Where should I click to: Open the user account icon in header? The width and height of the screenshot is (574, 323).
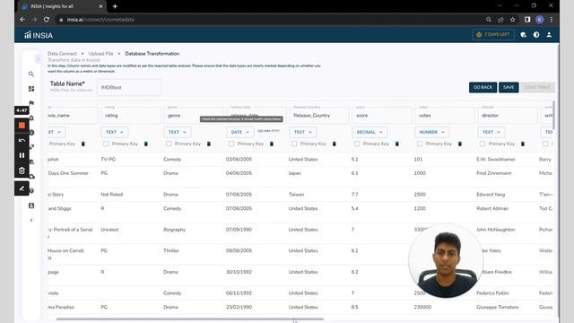click(549, 35)
